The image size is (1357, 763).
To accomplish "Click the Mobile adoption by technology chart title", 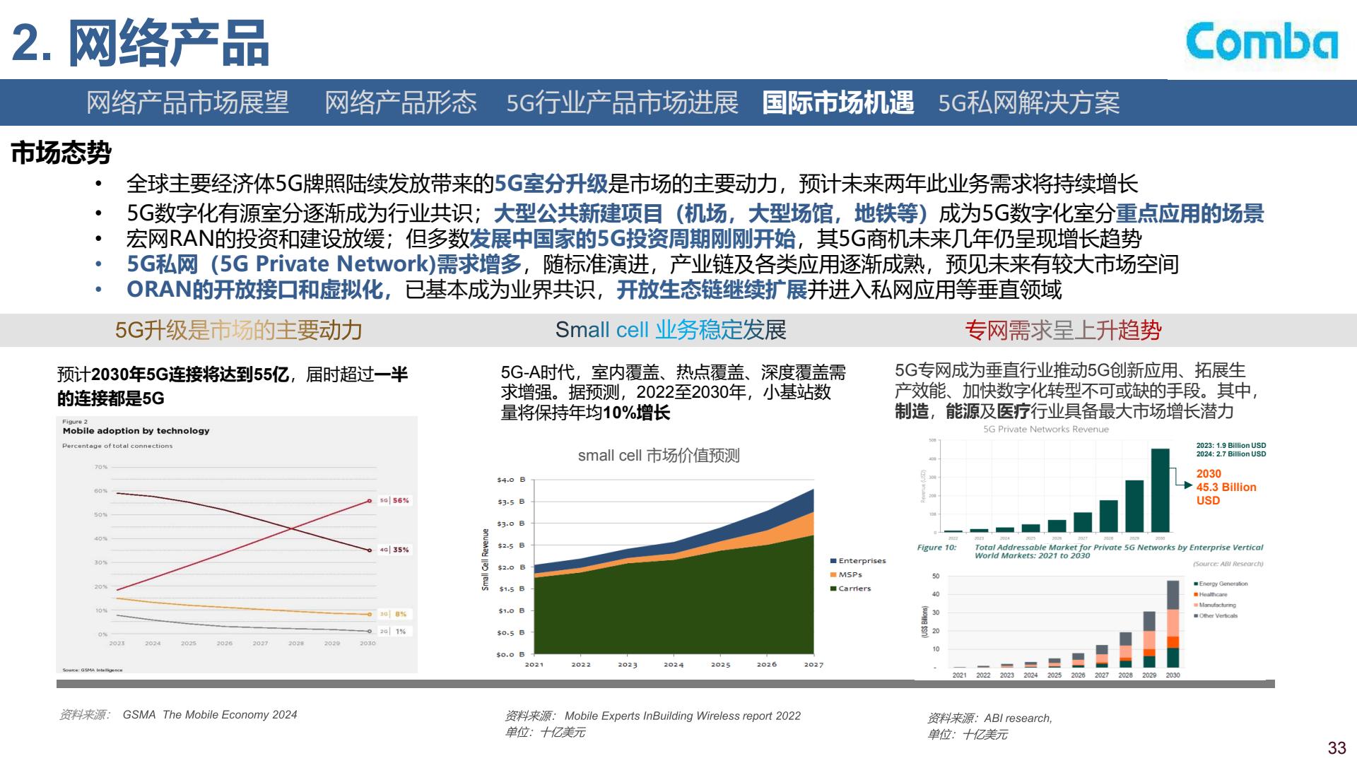I will [136, 431].
